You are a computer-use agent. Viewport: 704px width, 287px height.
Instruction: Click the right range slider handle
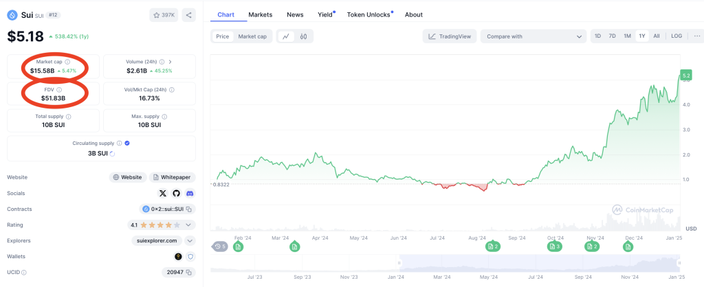click(679, 263)
